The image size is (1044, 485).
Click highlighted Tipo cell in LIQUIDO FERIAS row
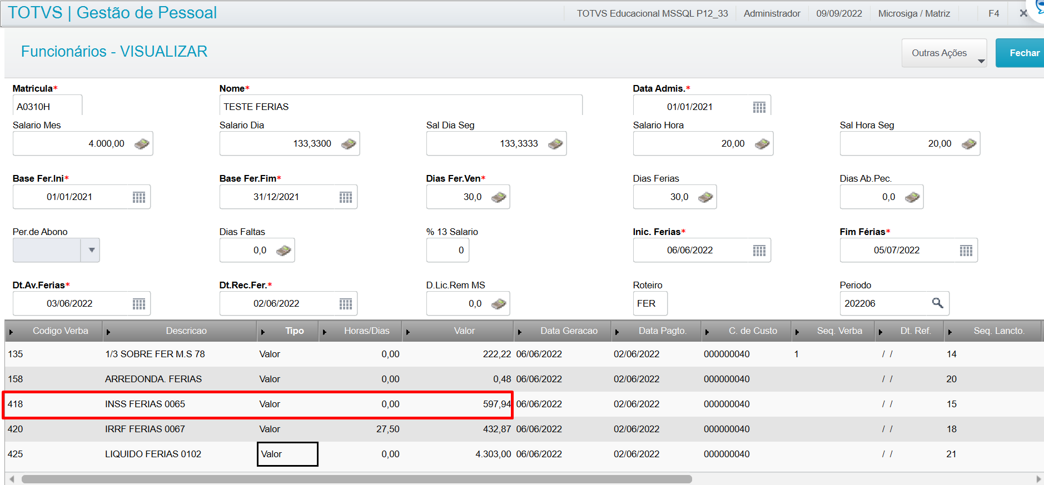[287, 454]
